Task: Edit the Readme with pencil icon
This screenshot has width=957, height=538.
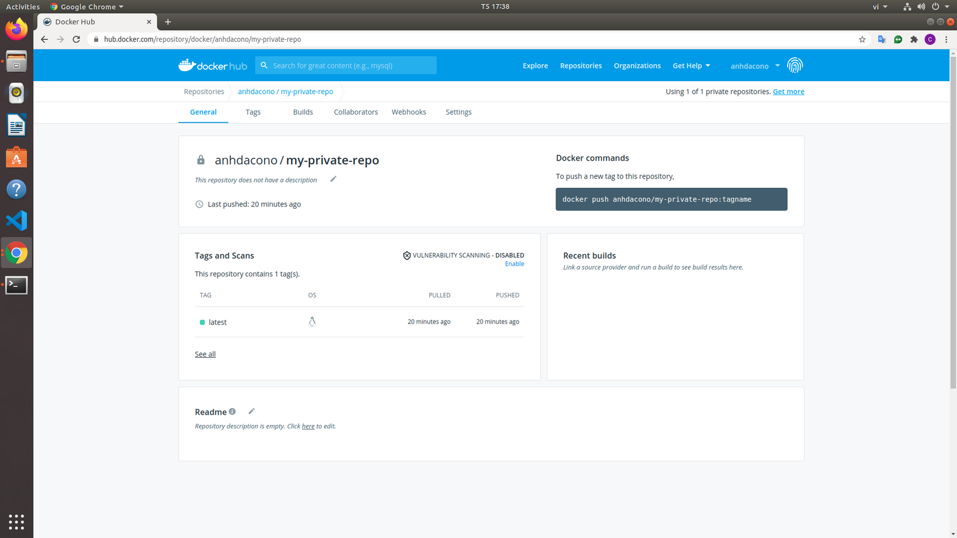Action: [x=251, y=411]
